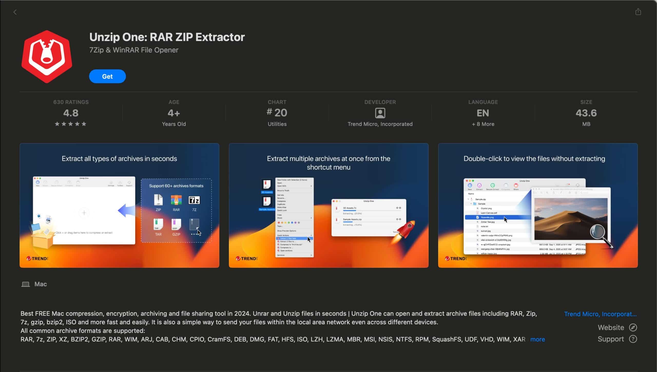The width and height of the screenshot is (657, 372).
Task: Click the 4.8 star rating
Action: [71, 113]
